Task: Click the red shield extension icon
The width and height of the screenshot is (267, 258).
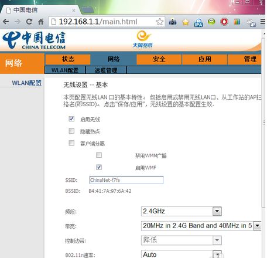Action: point(224,22)
